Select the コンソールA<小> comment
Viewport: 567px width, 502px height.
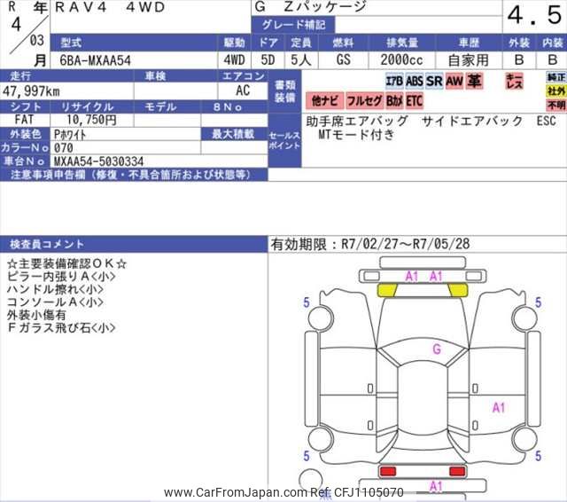[55, 302]
